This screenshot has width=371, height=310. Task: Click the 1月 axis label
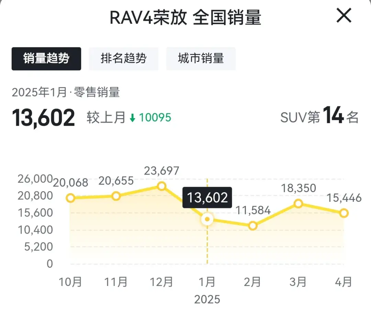(x=207, y=282)
